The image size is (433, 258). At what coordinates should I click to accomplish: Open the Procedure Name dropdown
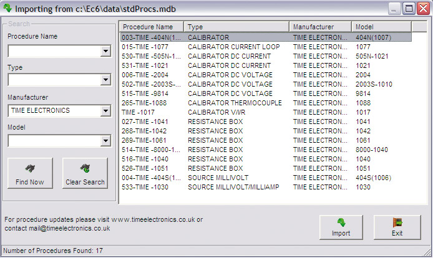point(105,51)
